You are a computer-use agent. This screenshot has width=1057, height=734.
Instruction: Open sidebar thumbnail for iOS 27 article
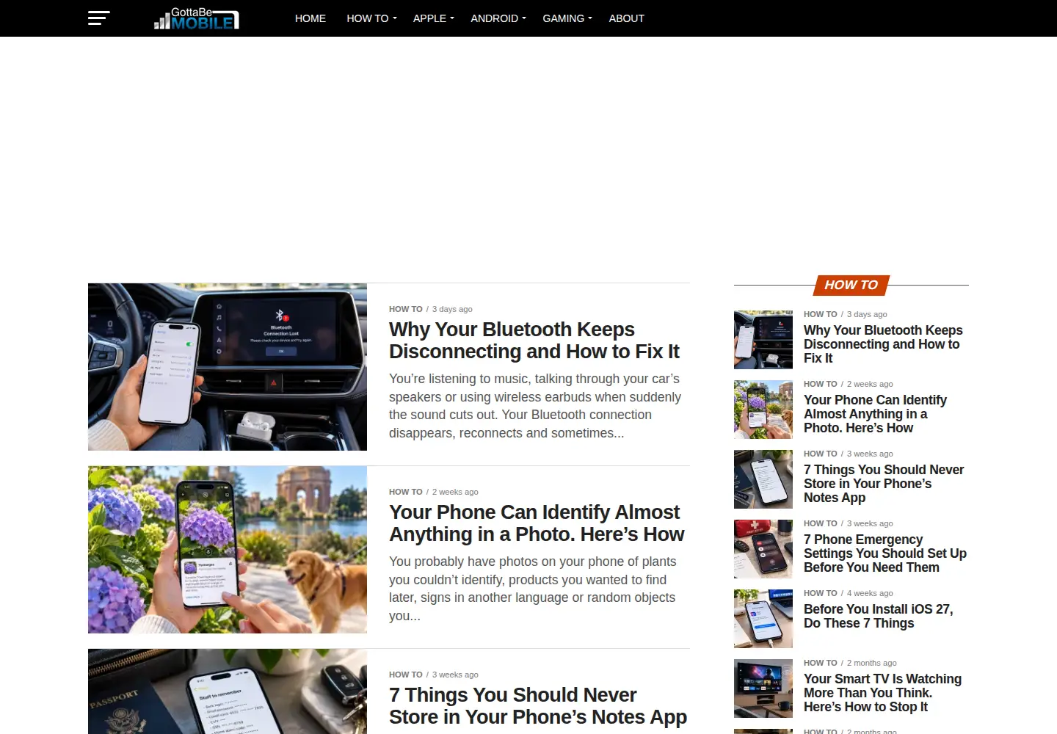(x=763, y=619)
